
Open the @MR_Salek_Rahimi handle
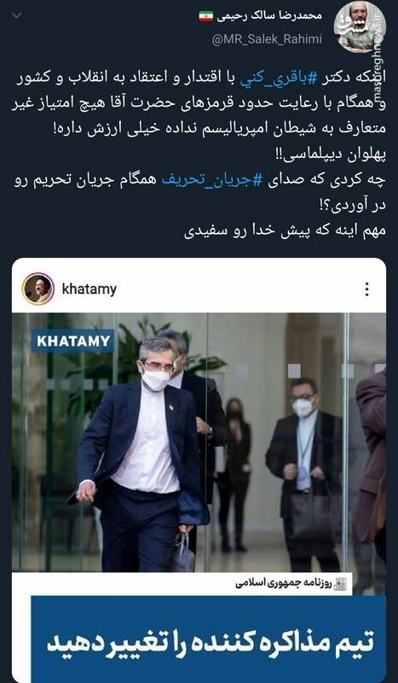[x=267, y=39]
